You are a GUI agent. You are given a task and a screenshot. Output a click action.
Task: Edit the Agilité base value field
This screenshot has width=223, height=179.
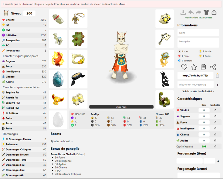click(x=204, y=141)
